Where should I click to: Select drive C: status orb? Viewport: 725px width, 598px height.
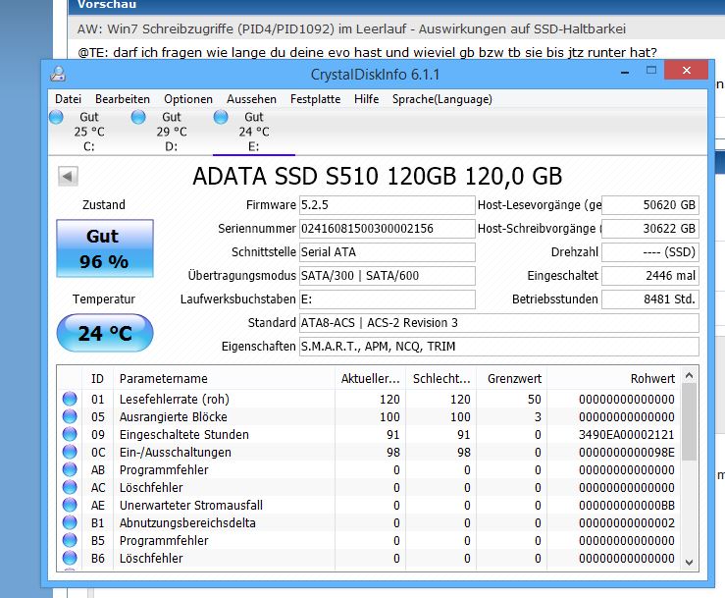(x=56, y=117)
